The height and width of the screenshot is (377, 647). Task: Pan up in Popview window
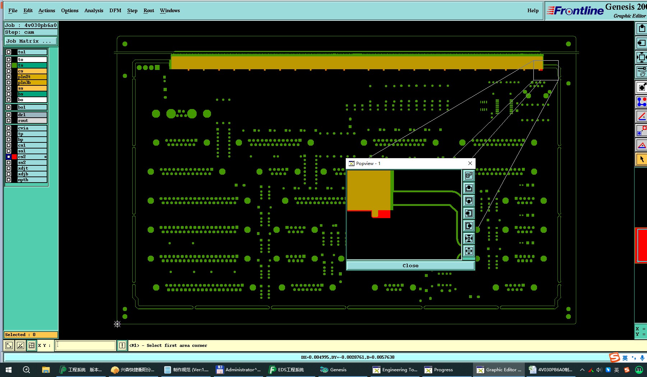[x=469, y=188]
